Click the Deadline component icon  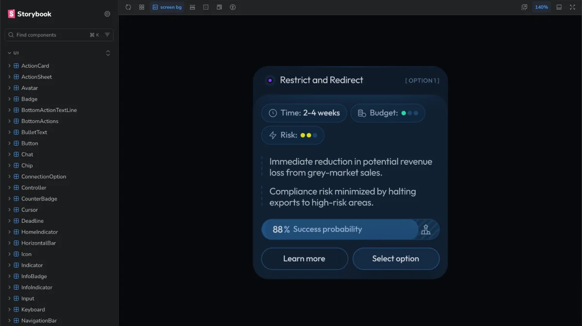click(x=16, y=221)
